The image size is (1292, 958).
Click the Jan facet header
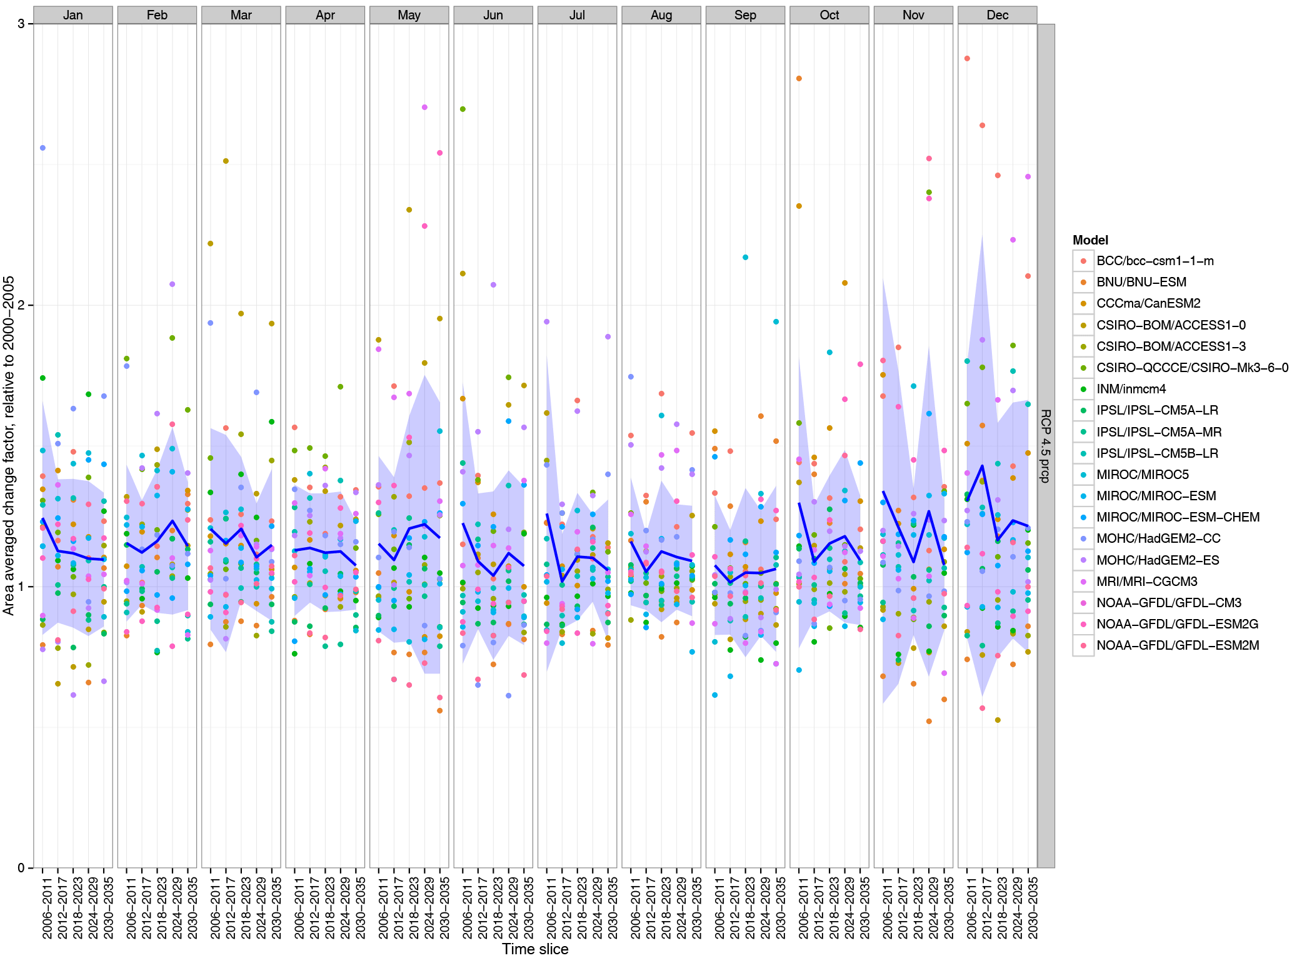(x=73, y=15)
